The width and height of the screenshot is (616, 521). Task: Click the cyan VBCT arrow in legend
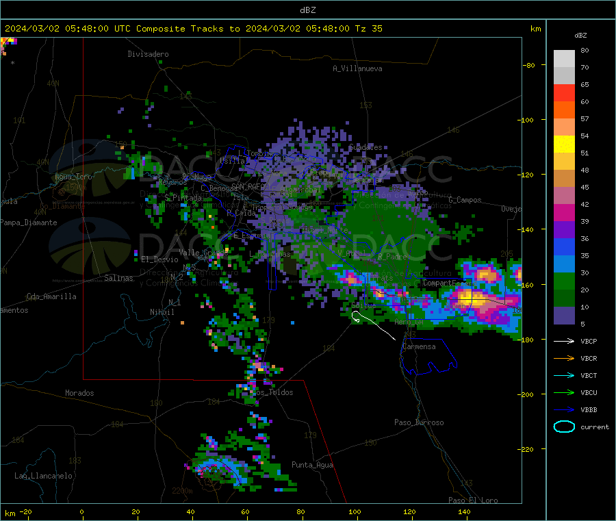coord(564,375)
